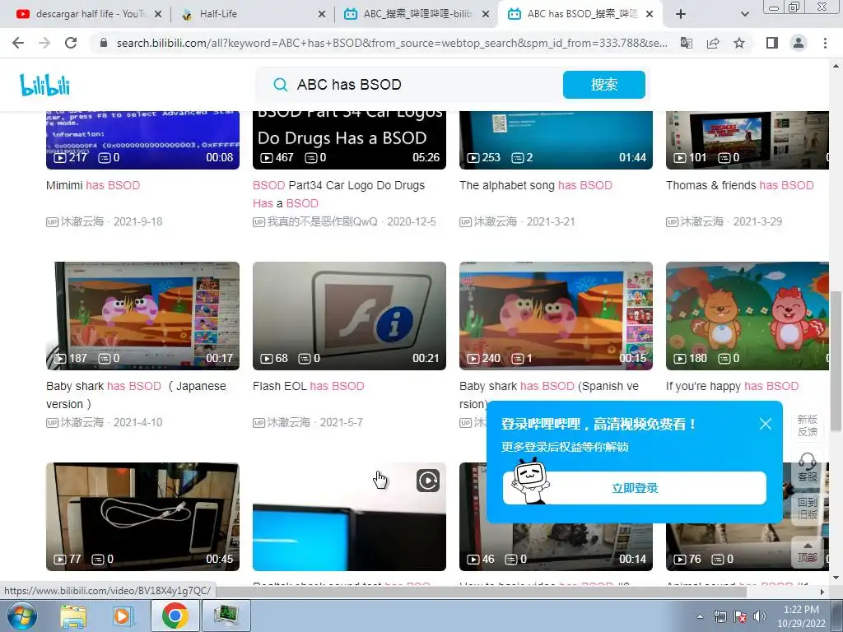Image resolution: width=843 pixels, height=632 pixels.
Task: Click Flash EOL video thumbnail
Action: [x=349, y=316]
